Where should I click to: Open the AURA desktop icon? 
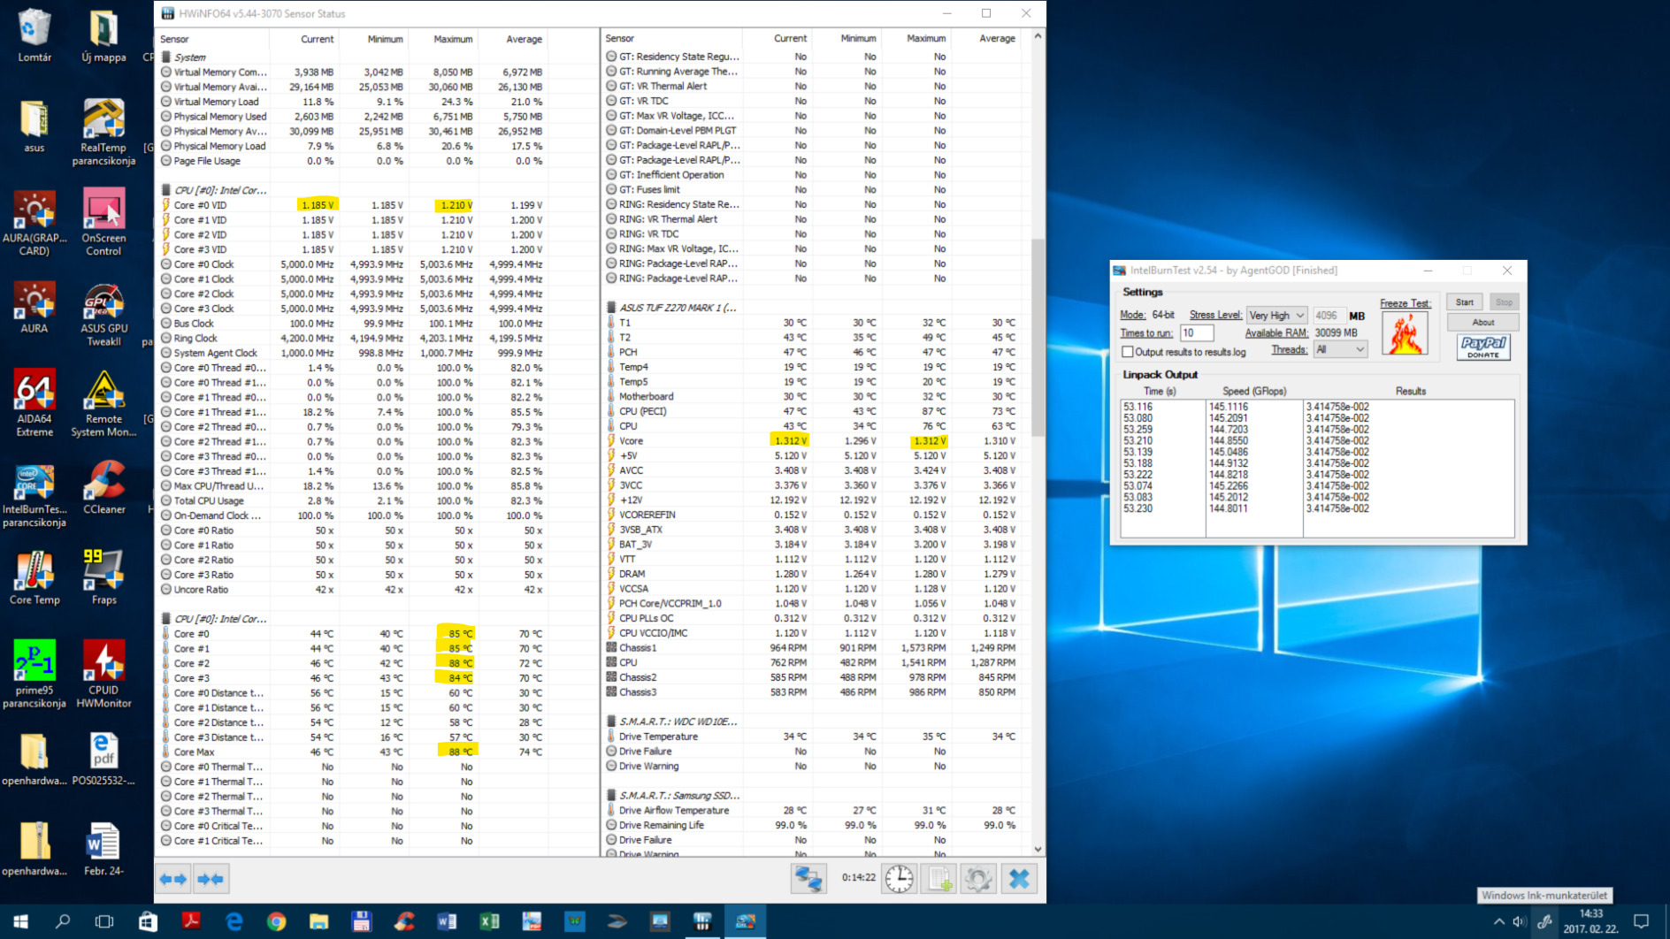coord(34,309)
